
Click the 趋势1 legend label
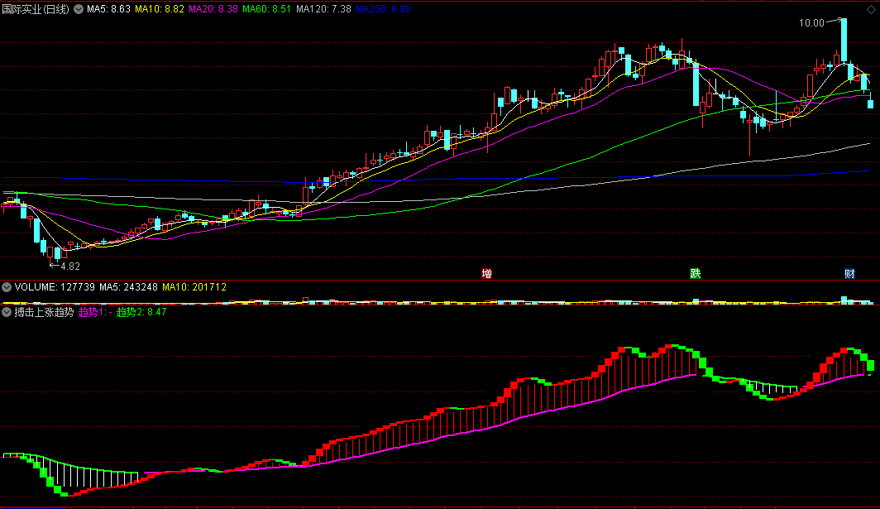(95, 312)
